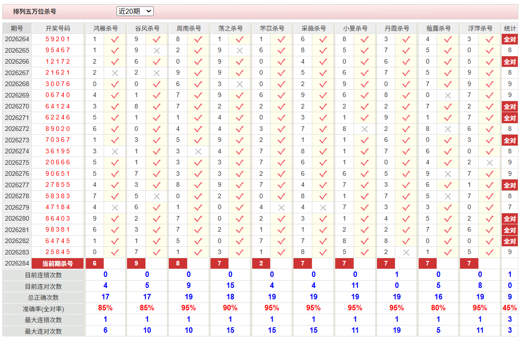Click the X mark for 荡之杀号 in row 2026268
The width and height of the screenshot is (521, 341).
pyautogui.click(x=239, y=84)
